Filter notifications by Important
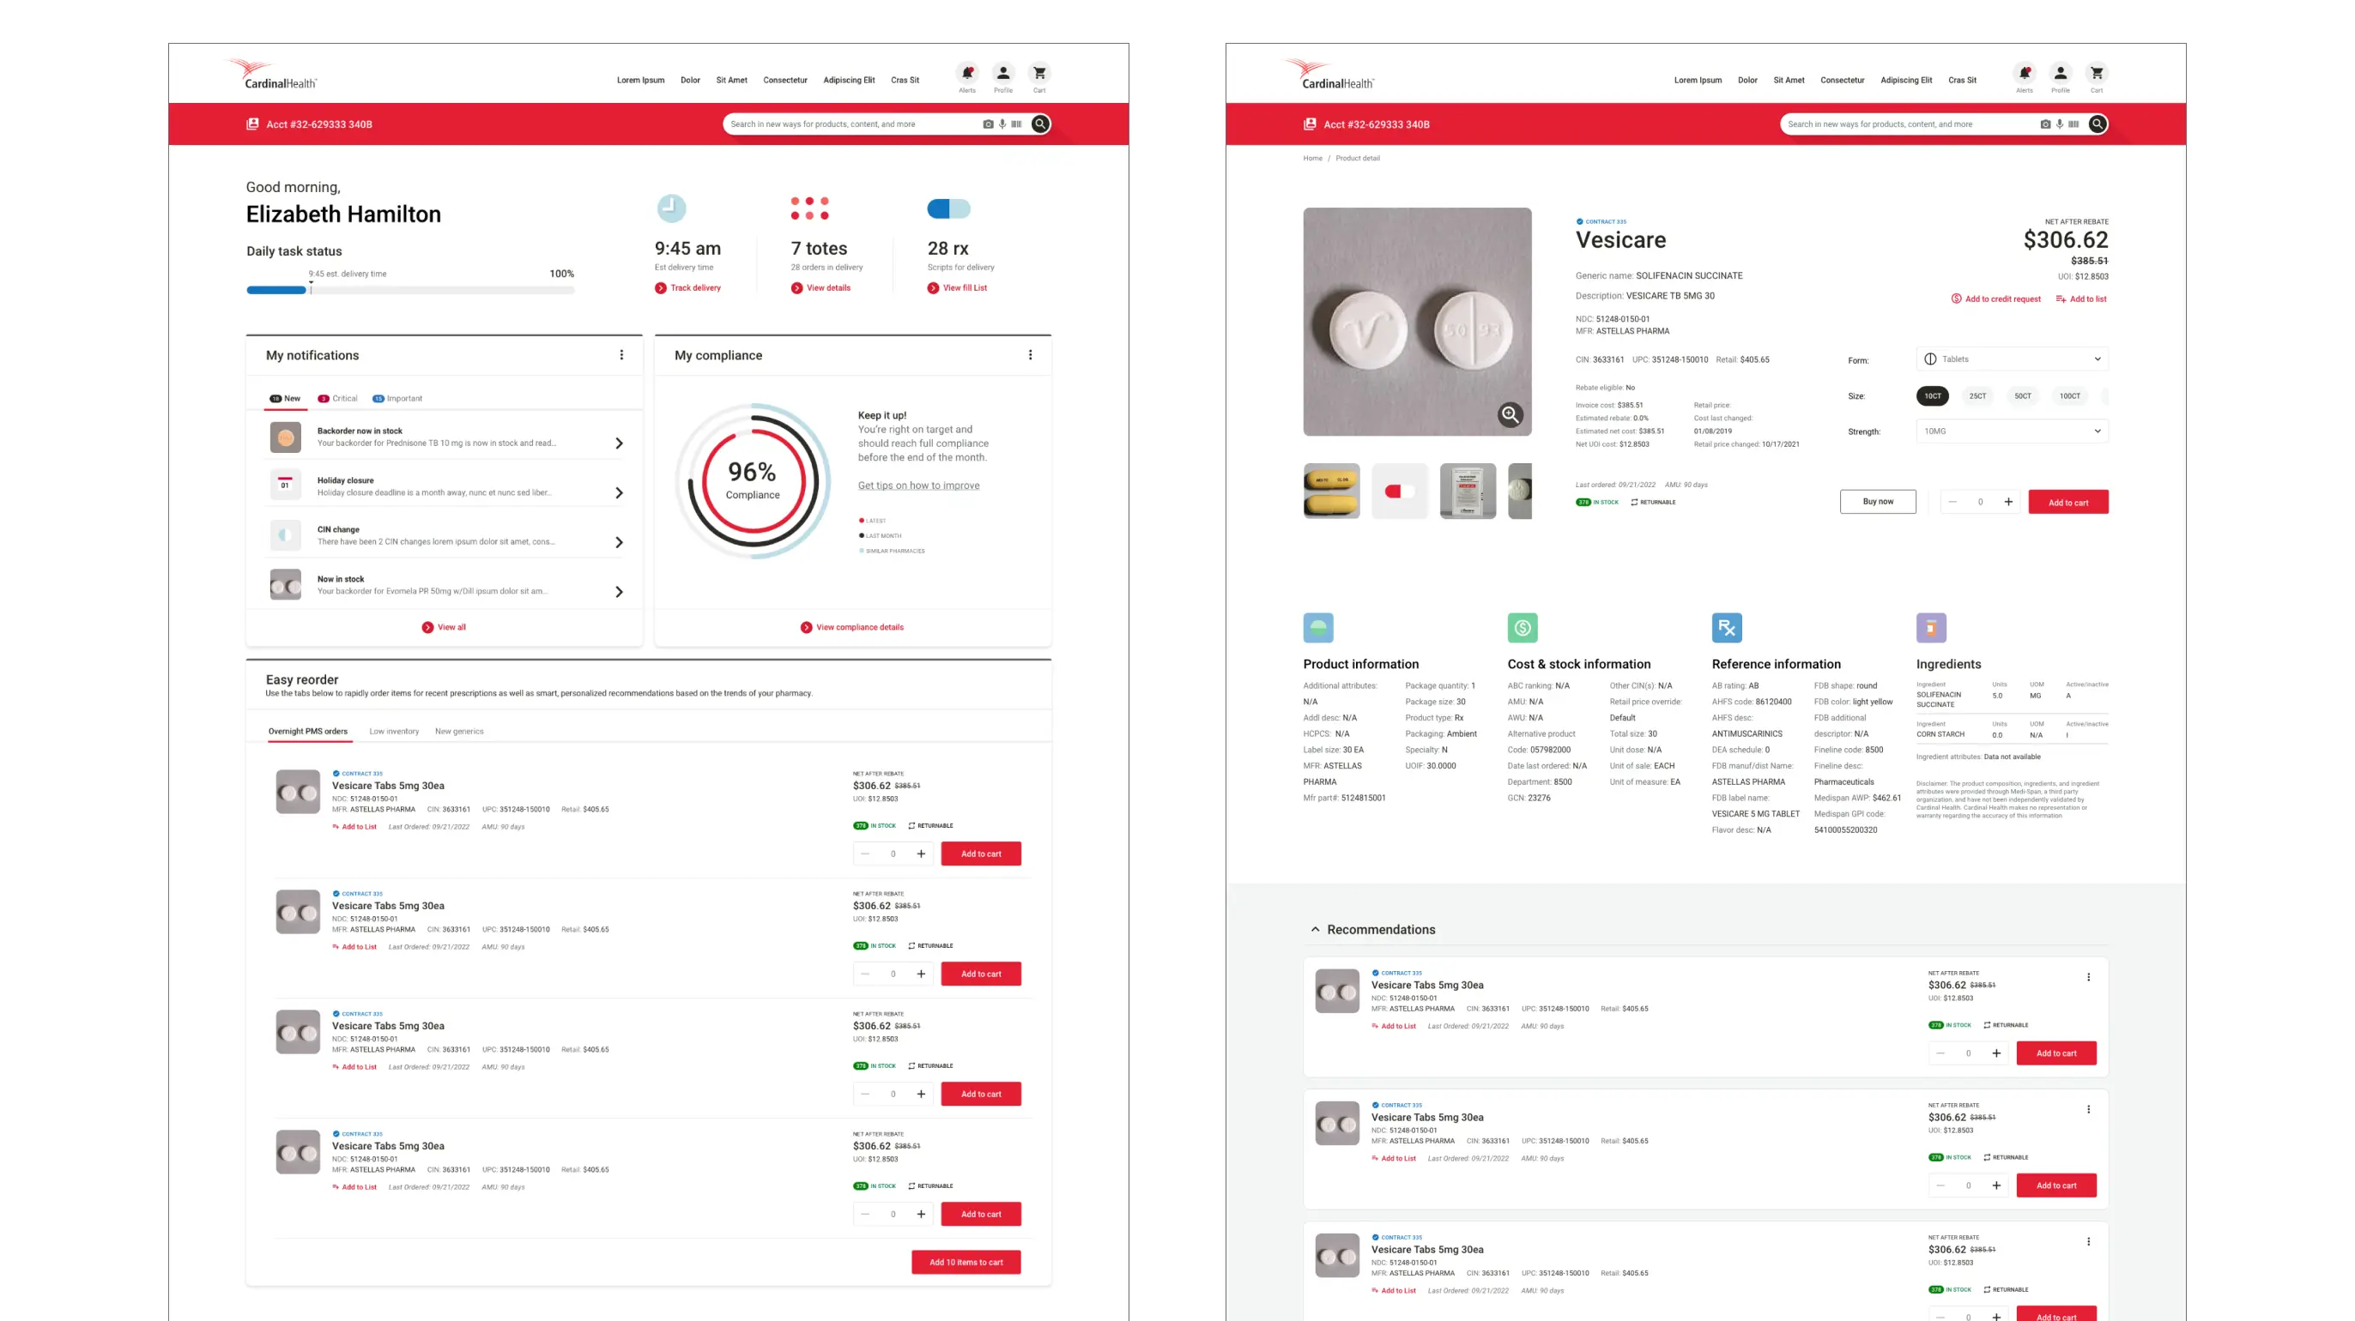This screenshot has height=1321, width=2355. coord(397,398)
